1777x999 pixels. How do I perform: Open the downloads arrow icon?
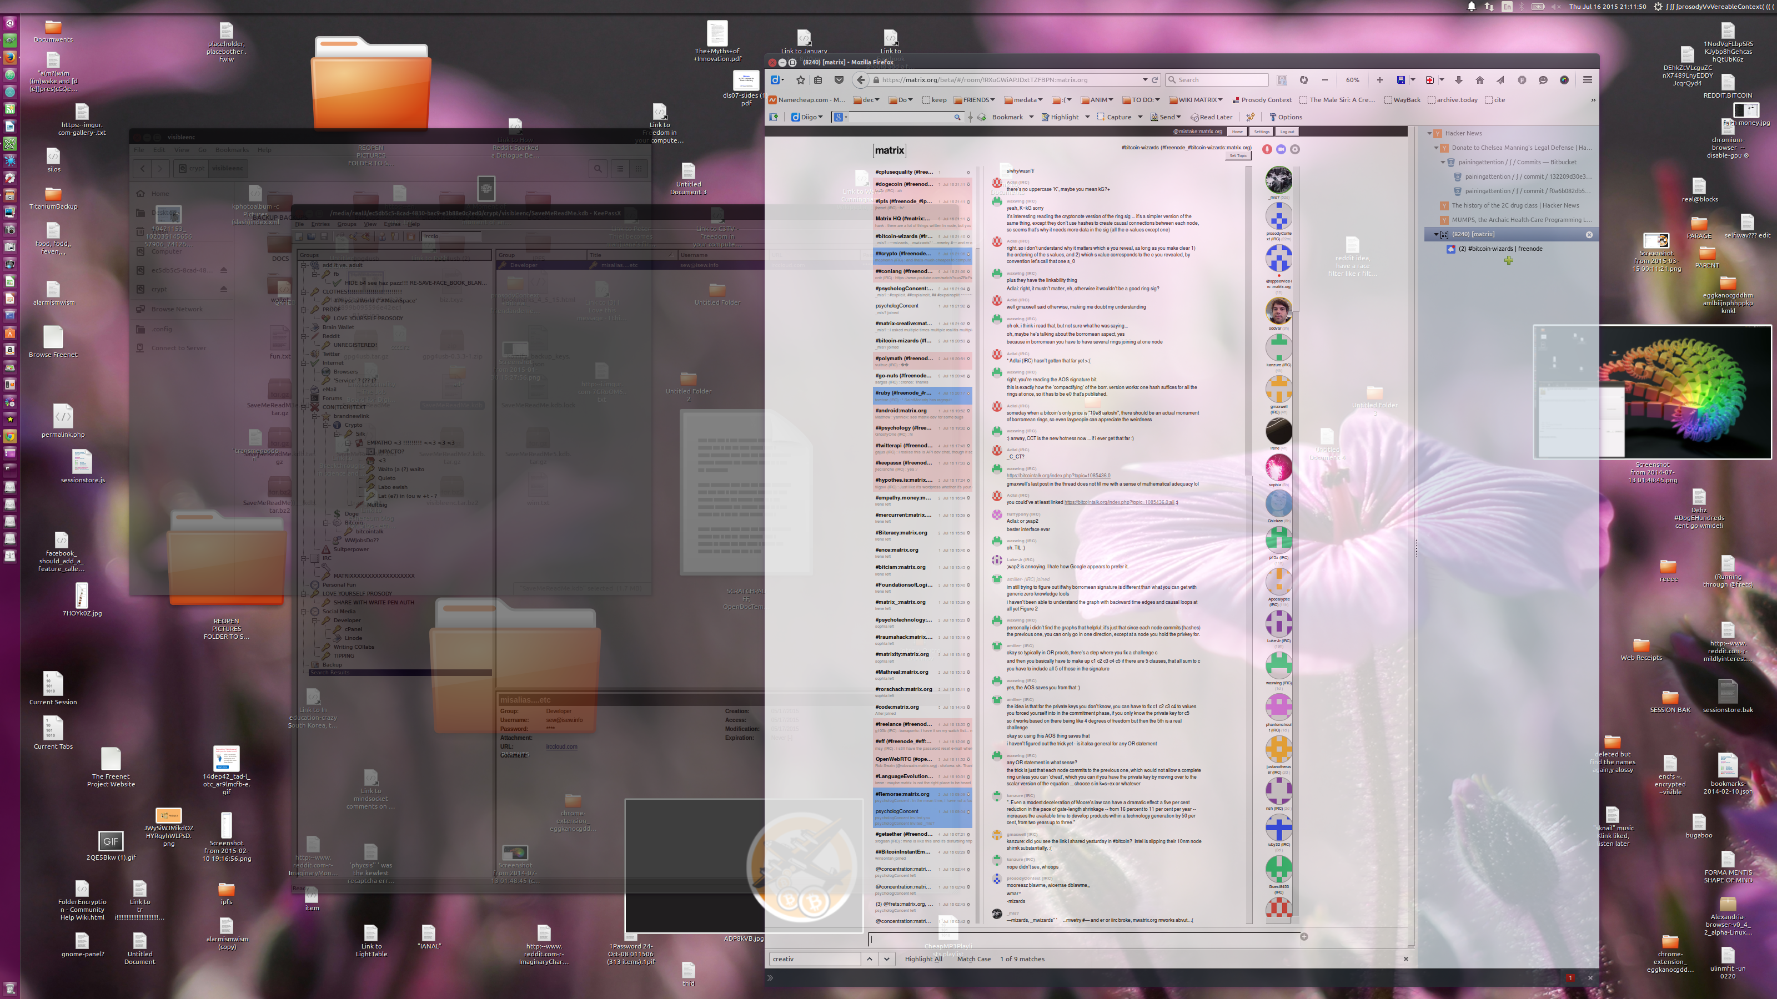1458,80
